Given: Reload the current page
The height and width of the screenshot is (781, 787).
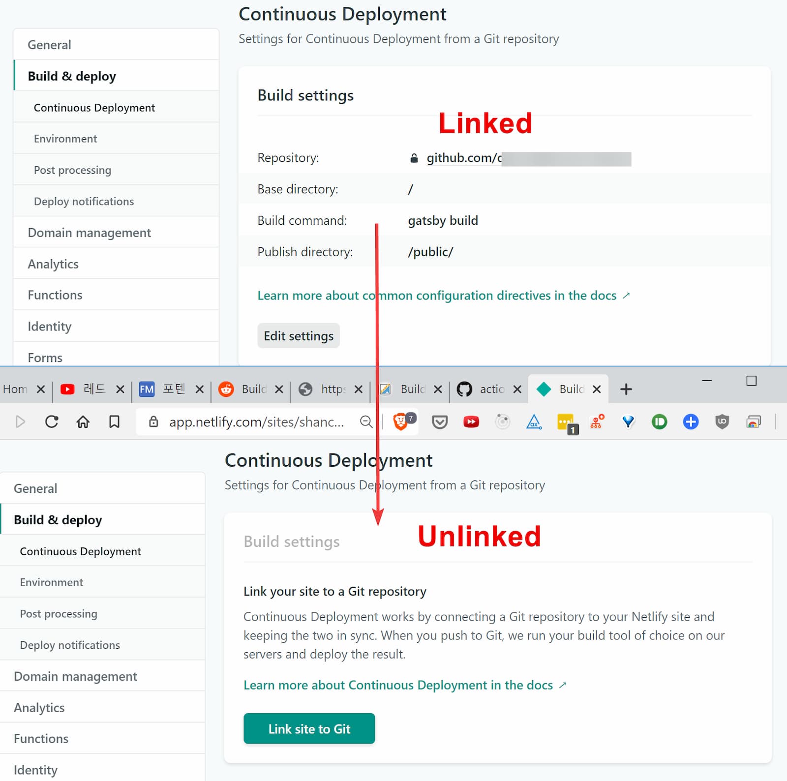Looking at the screenshot, I should point(51,421).
